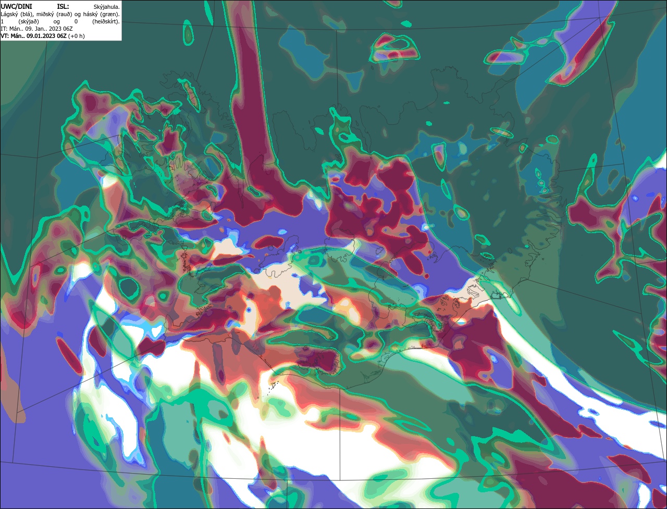Image resolution: width=667 pixels, height=509 pixels.
Task: Click the 'UWC/DINI' model label
Action: (17, 6)
